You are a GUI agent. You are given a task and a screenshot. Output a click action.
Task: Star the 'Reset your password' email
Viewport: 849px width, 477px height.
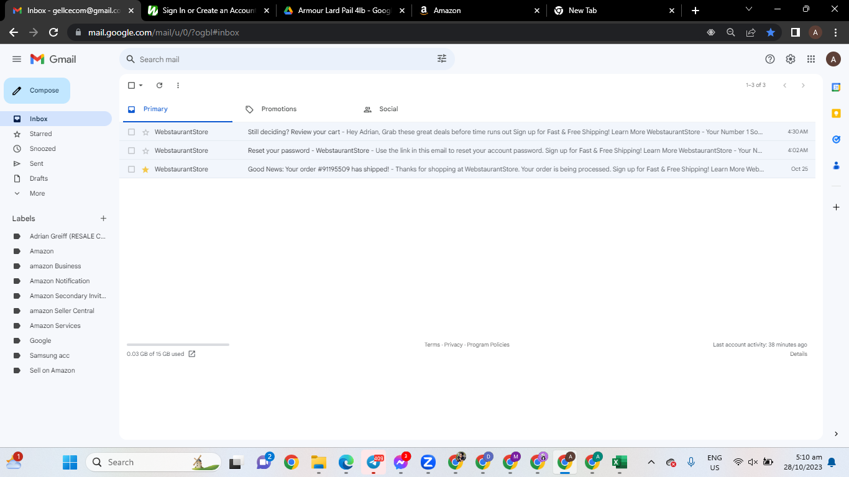point(145,150)
